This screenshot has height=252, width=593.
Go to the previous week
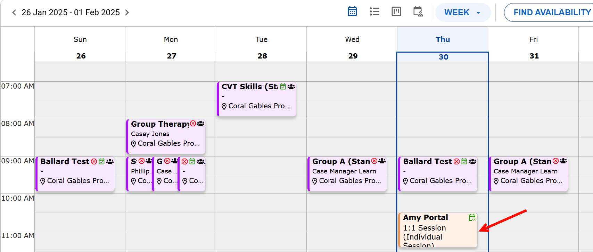pos(14,12)
